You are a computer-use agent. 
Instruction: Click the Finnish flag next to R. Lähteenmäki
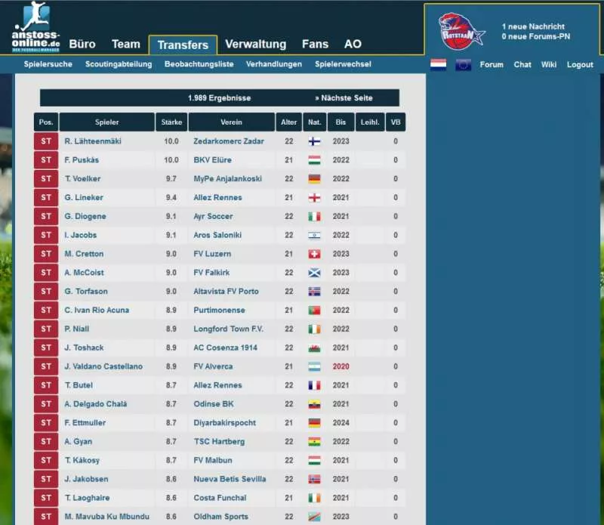316,141
